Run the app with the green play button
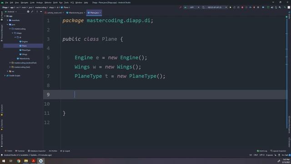Image resolution: width=291 pixels, height=164 pixels. (231, 7)
